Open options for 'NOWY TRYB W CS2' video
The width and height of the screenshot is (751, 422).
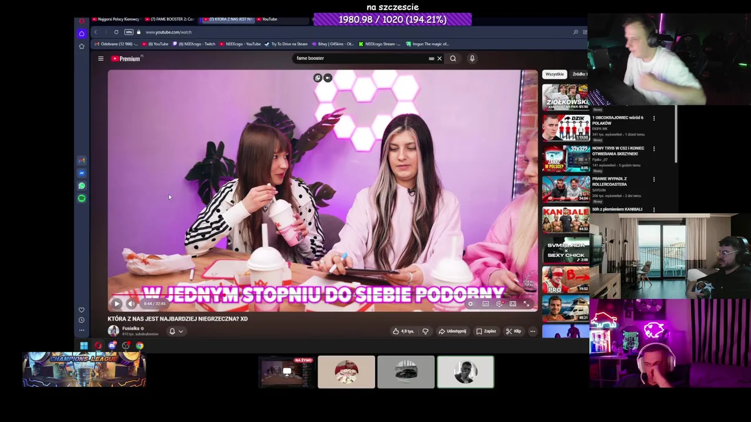click(654, 149)
